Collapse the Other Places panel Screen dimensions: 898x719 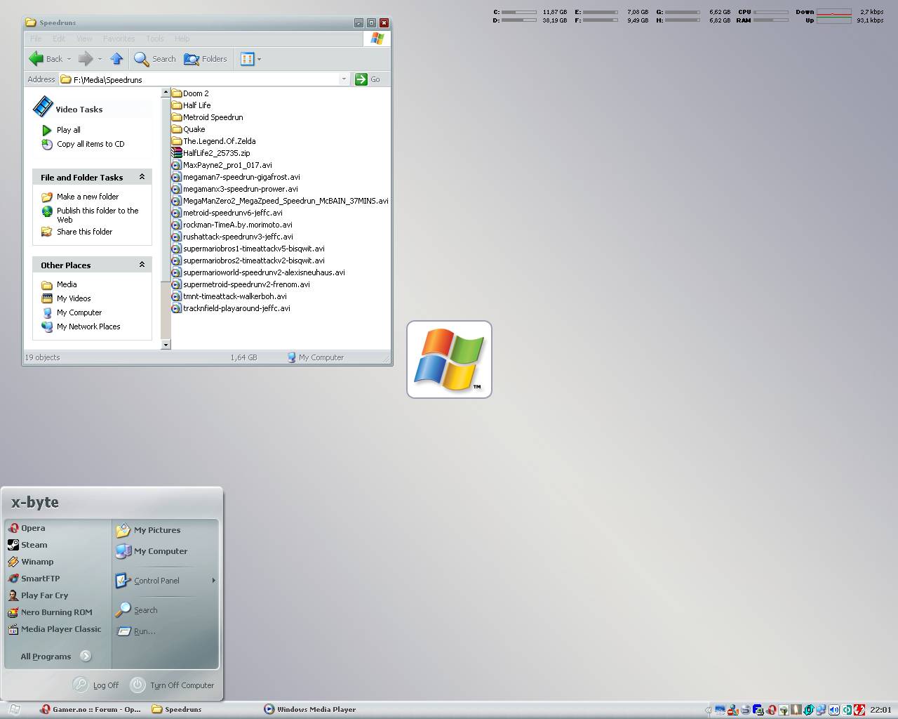point(142,265)
